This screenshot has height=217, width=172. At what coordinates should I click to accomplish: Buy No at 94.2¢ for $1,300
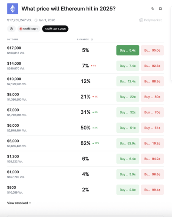[x=152, y=159]
